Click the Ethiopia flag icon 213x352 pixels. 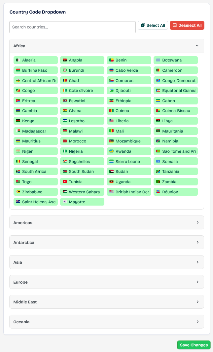(x=112, y=101)
